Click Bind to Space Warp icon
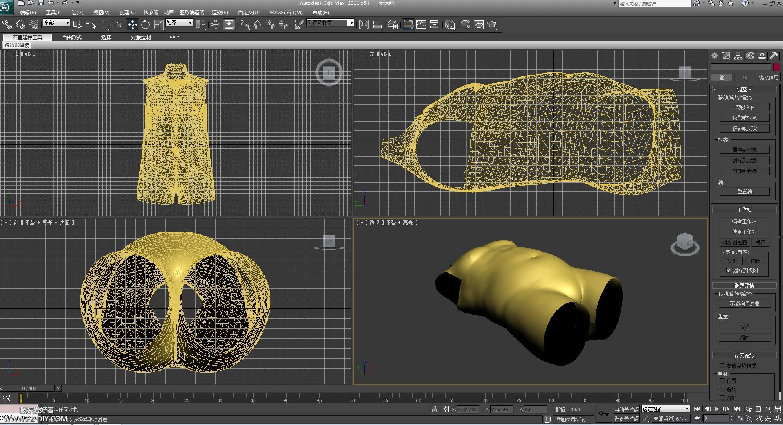 (x=34, y=25)
